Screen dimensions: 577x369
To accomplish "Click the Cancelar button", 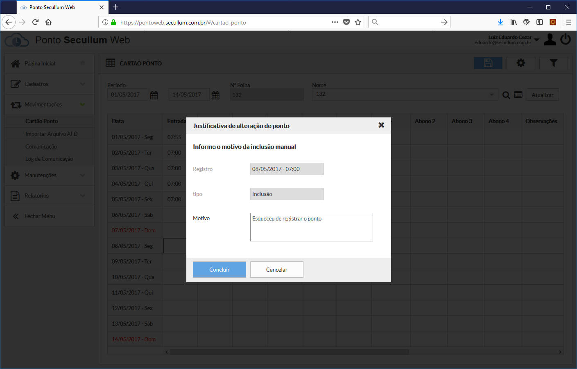I will (277, 270).
